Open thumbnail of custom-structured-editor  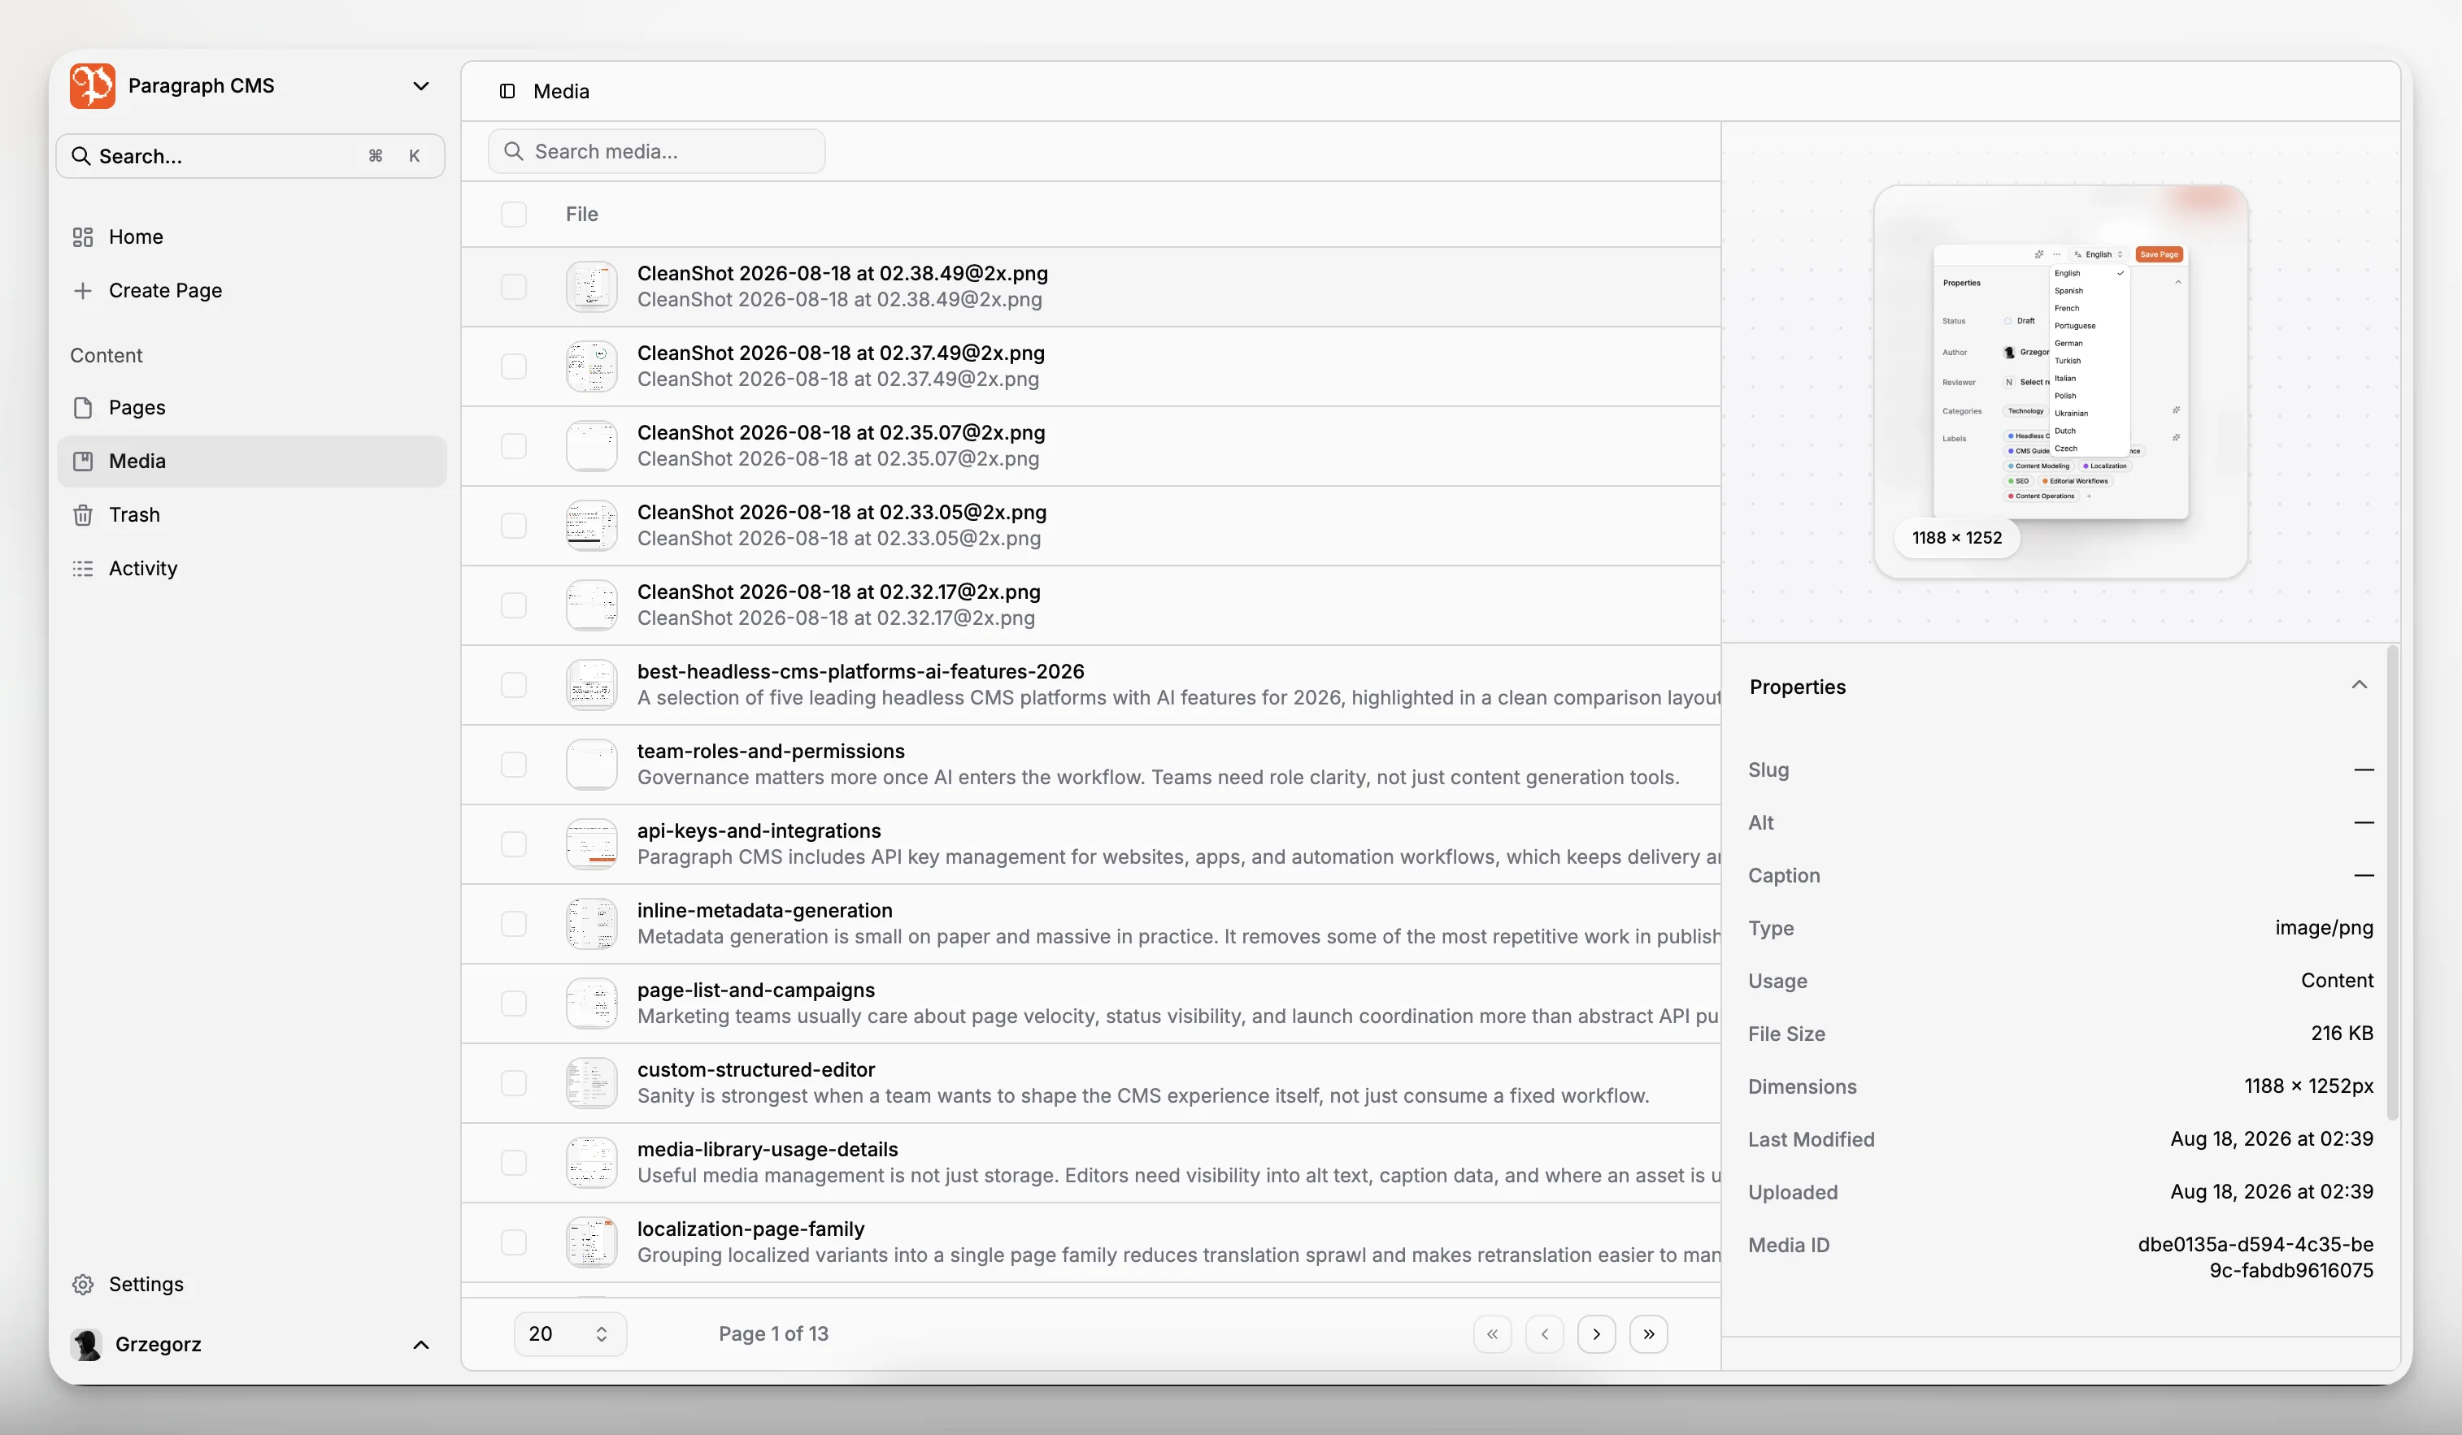pos(591,1084)
